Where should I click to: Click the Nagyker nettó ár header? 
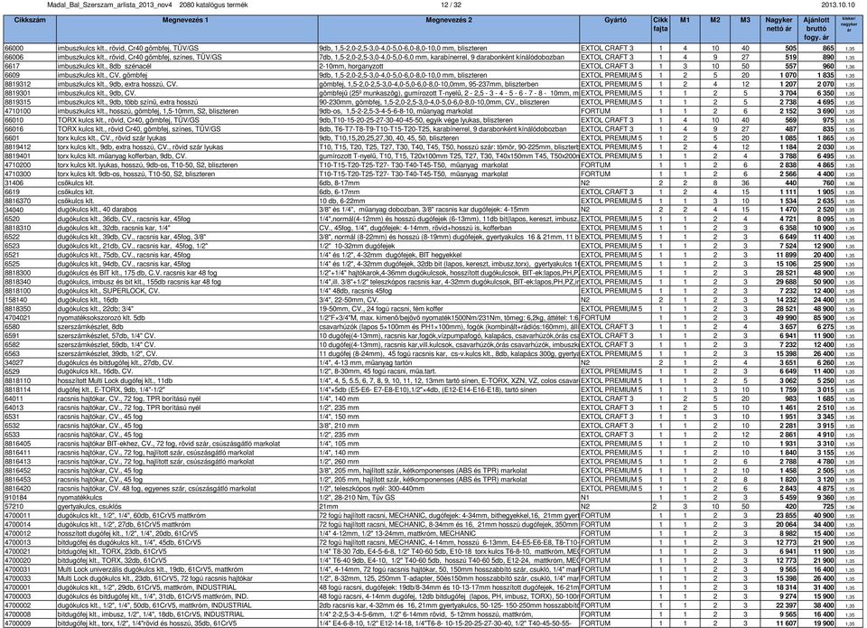click(778, 29)
